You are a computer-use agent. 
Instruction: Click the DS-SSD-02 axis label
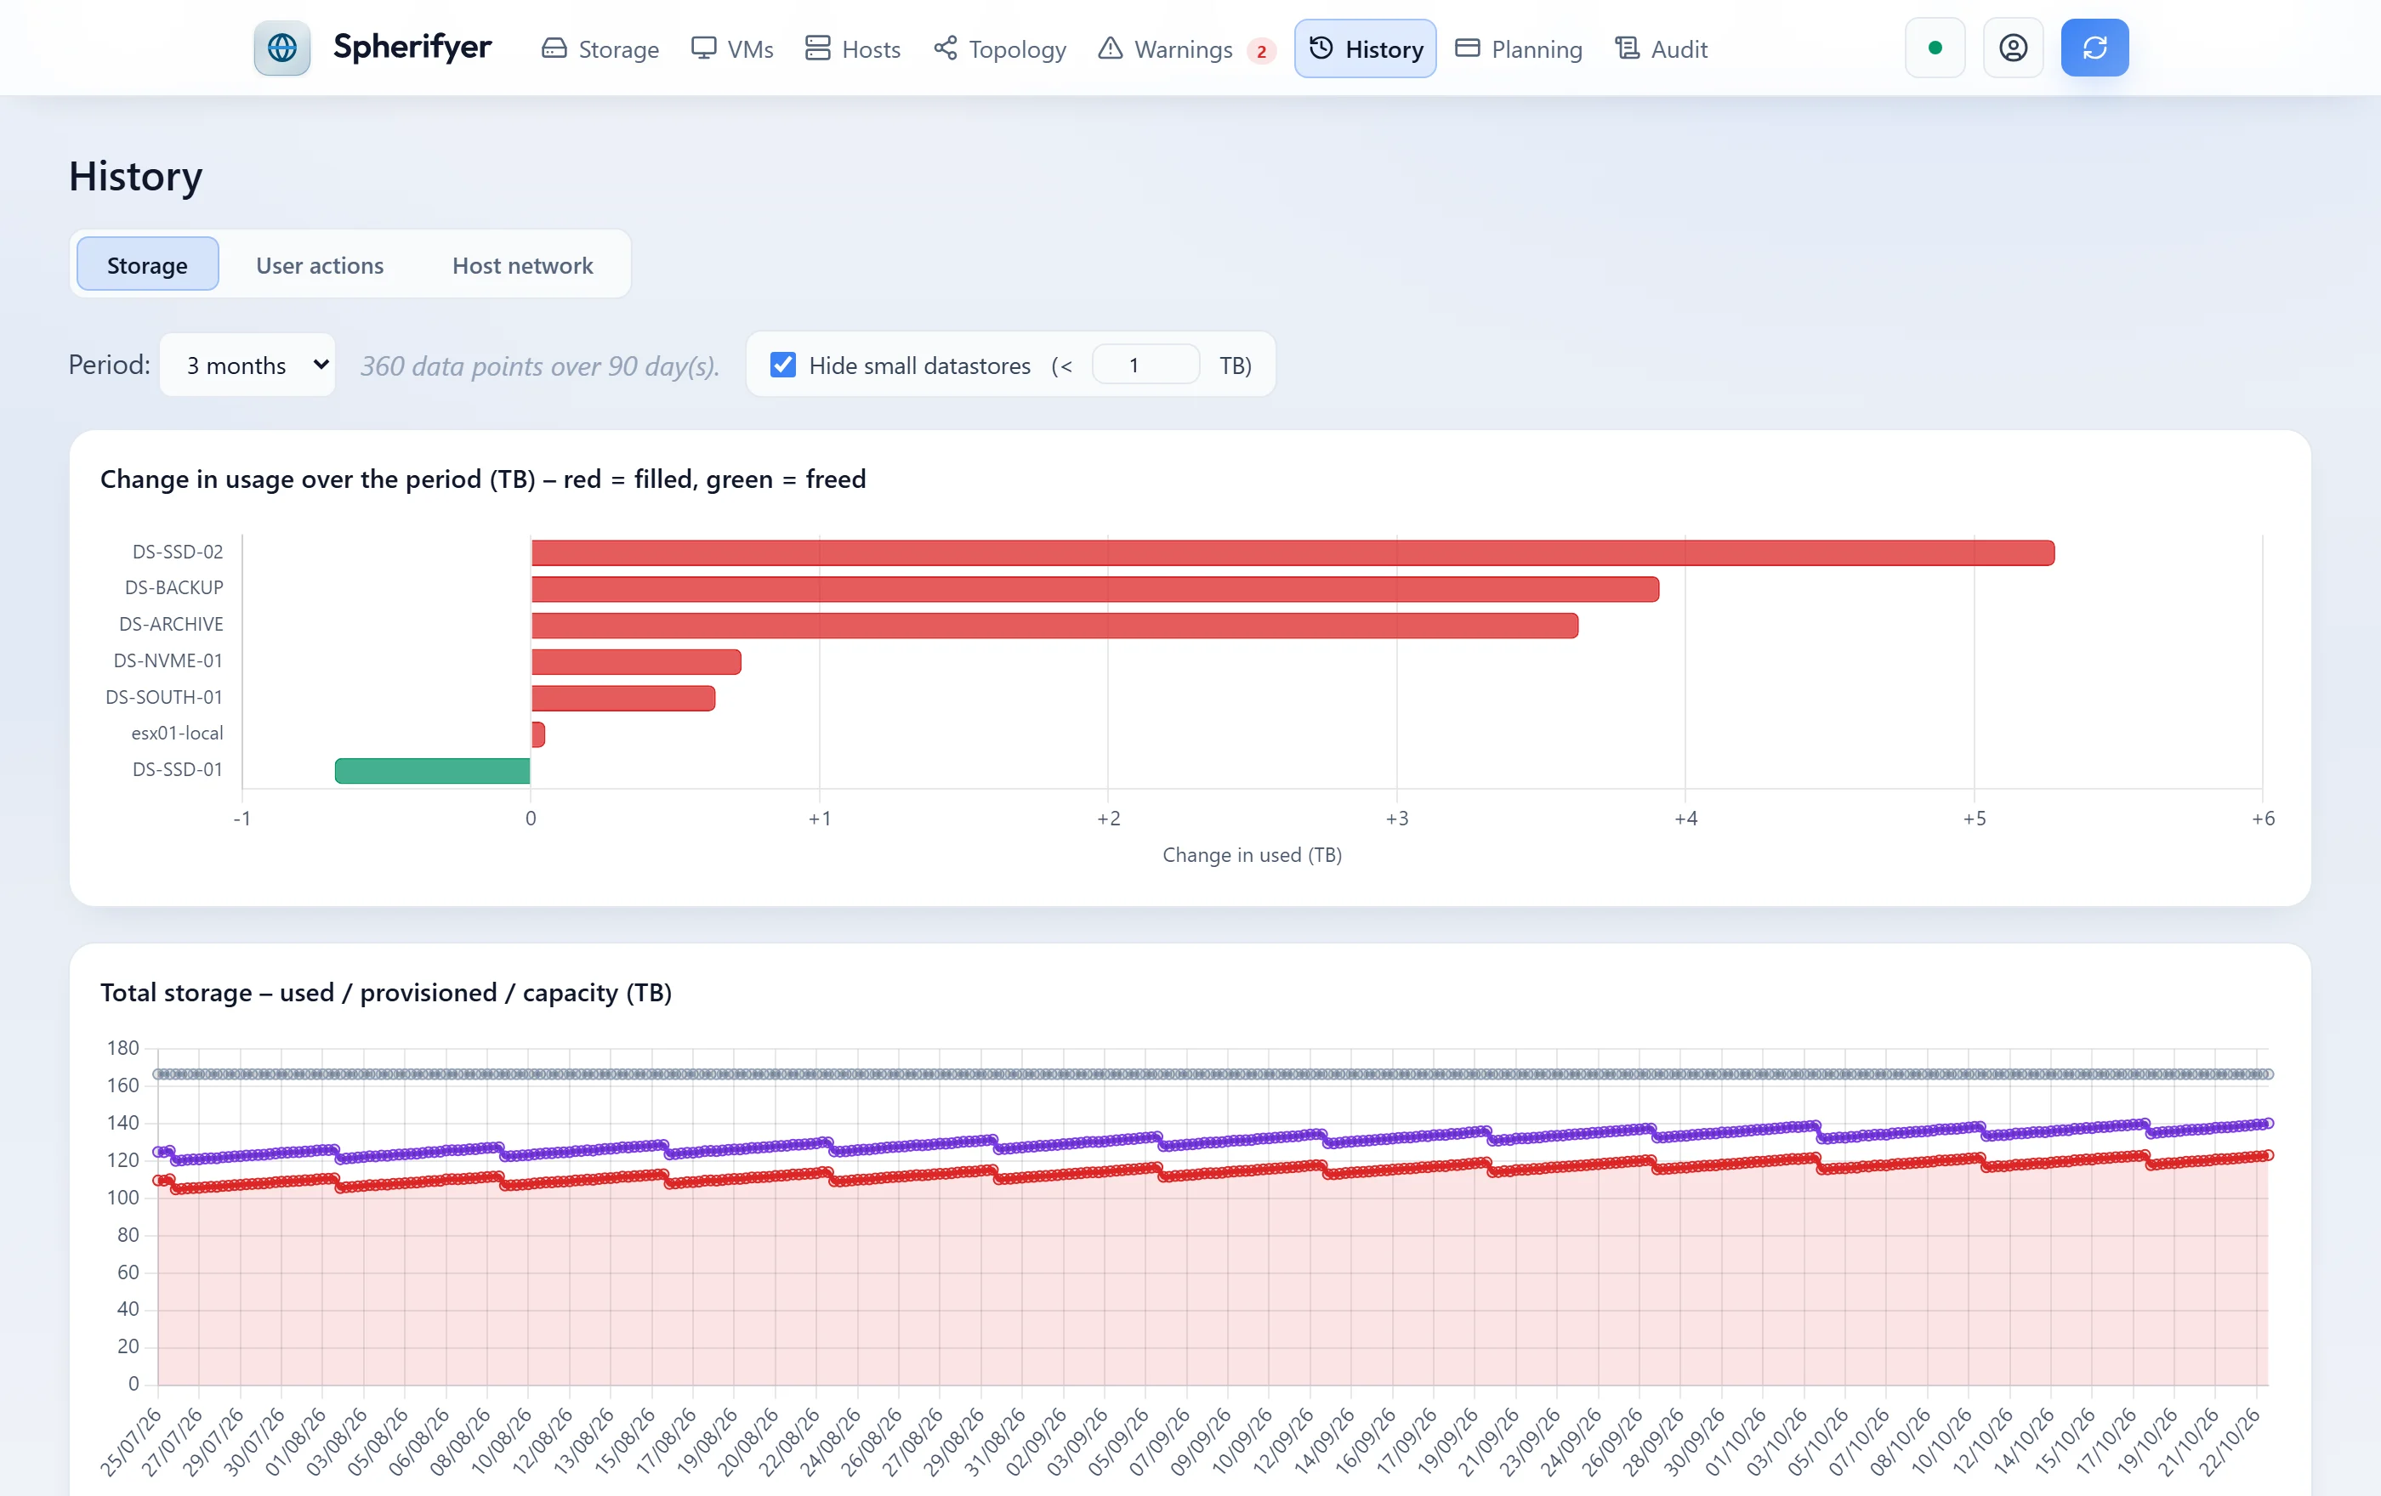(x=178, y=552)
